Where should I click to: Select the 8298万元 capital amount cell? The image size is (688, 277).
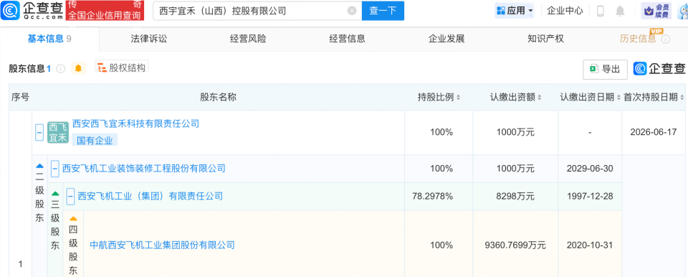click(515, 196)
